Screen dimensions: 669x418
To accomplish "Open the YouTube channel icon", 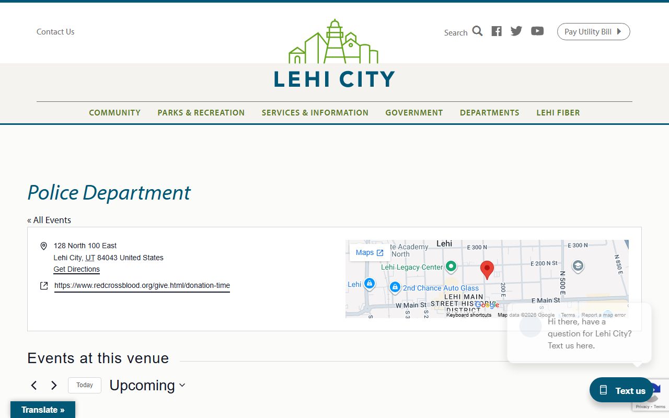I will click(537, 31).
